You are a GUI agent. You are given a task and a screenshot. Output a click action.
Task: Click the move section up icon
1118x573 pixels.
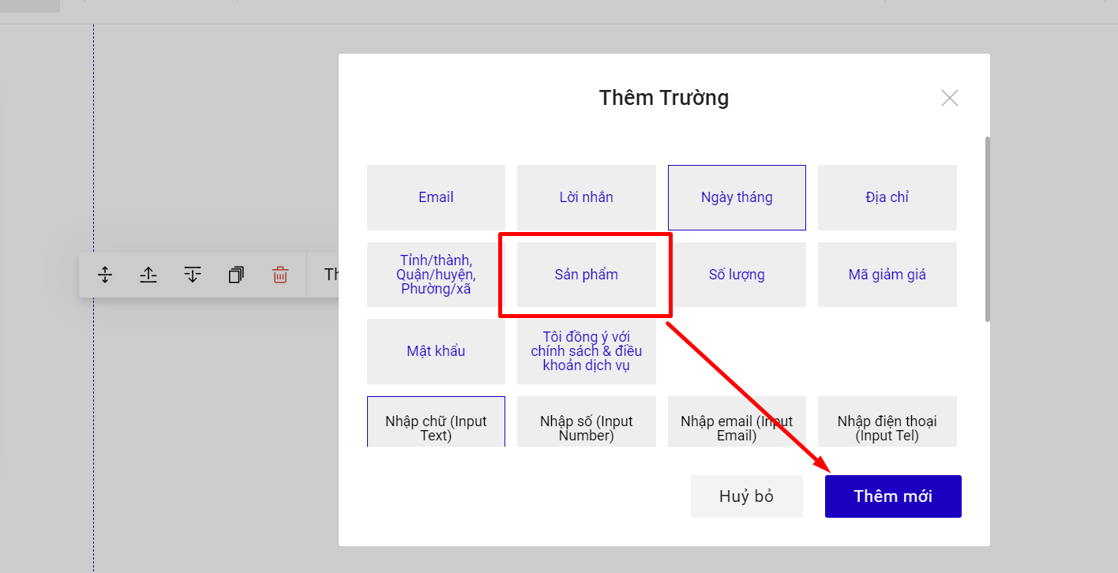(148, 275)
